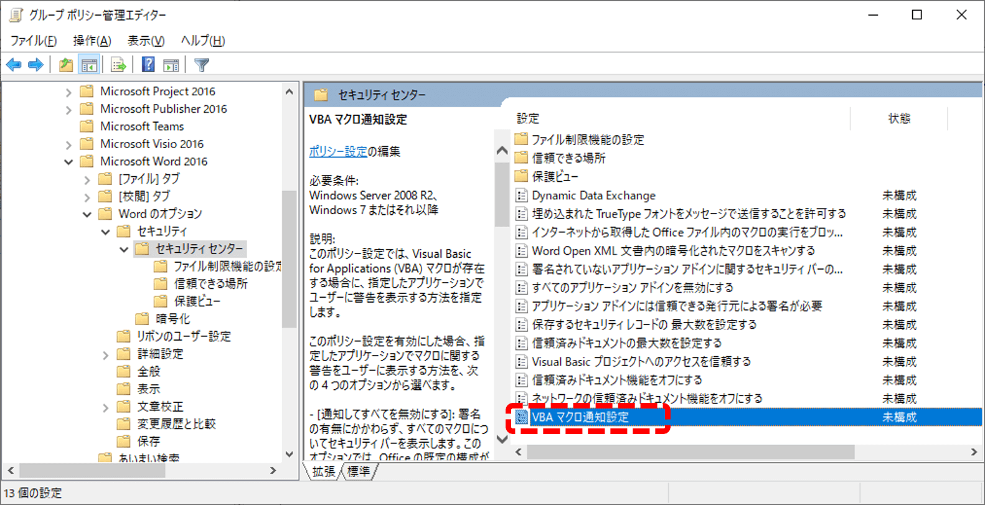Select 全般 in the tree
Screen dimensions: 985x505
click(x=149, y=372)
